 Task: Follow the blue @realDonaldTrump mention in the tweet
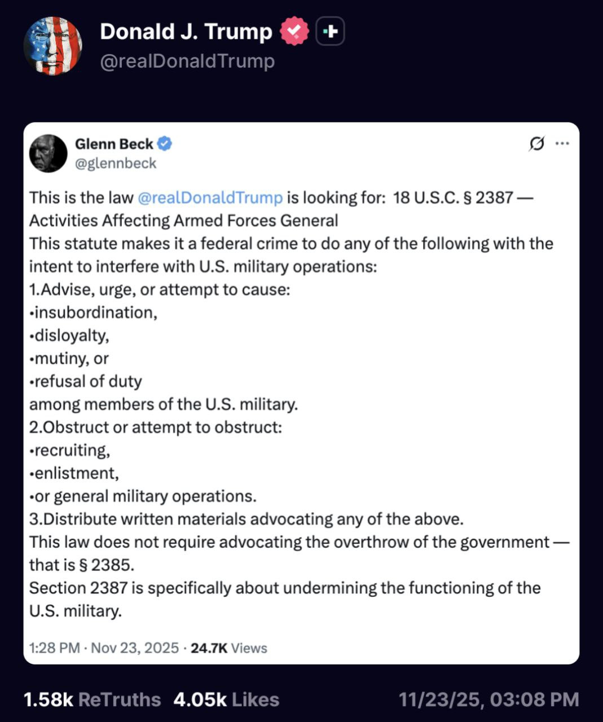tap(210, 197)
